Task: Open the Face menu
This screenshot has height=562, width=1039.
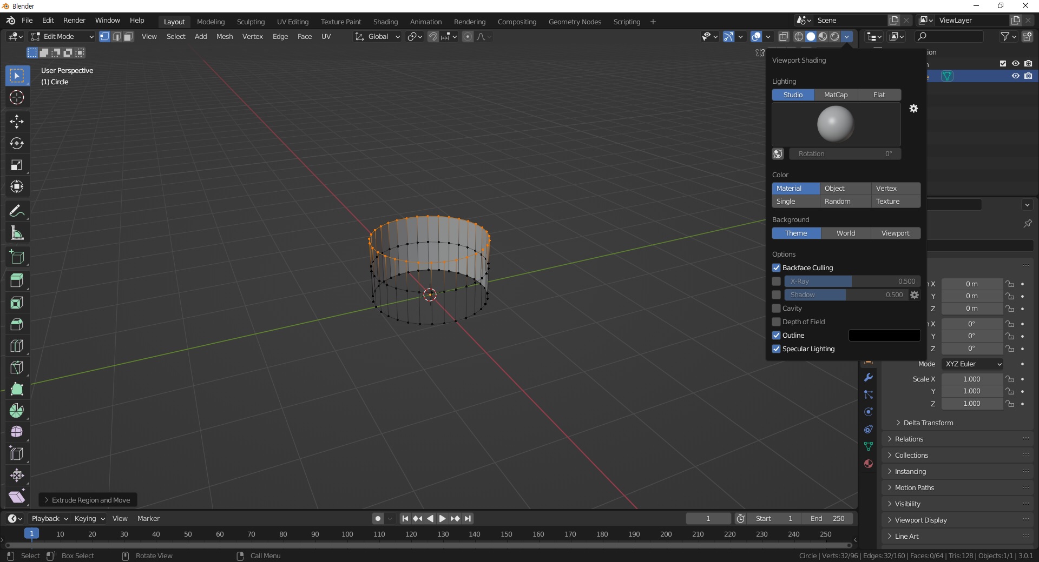Action: click(305, 37)
